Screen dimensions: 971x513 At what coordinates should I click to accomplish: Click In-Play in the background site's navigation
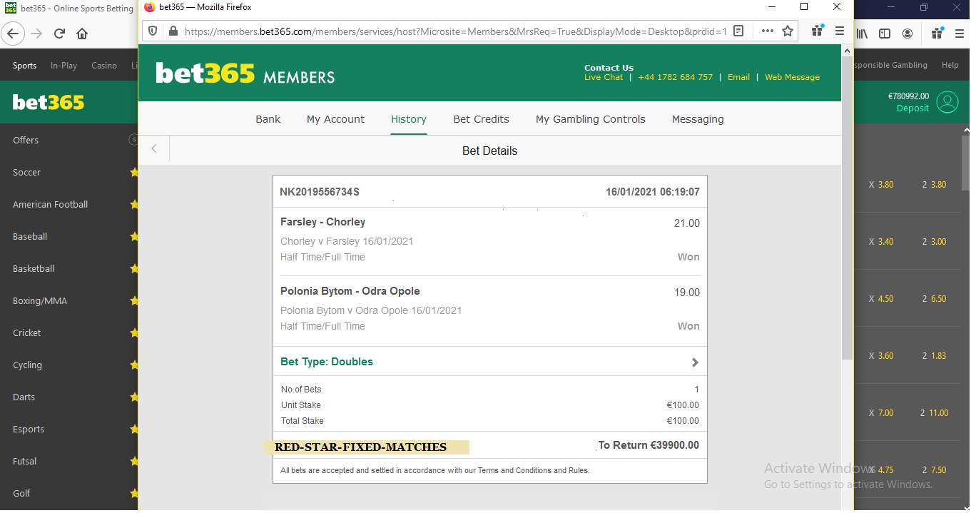point(63,66)
